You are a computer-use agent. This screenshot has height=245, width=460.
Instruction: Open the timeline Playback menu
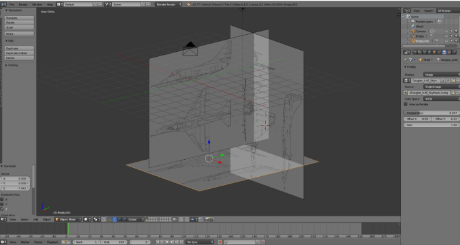pos(53,242)
